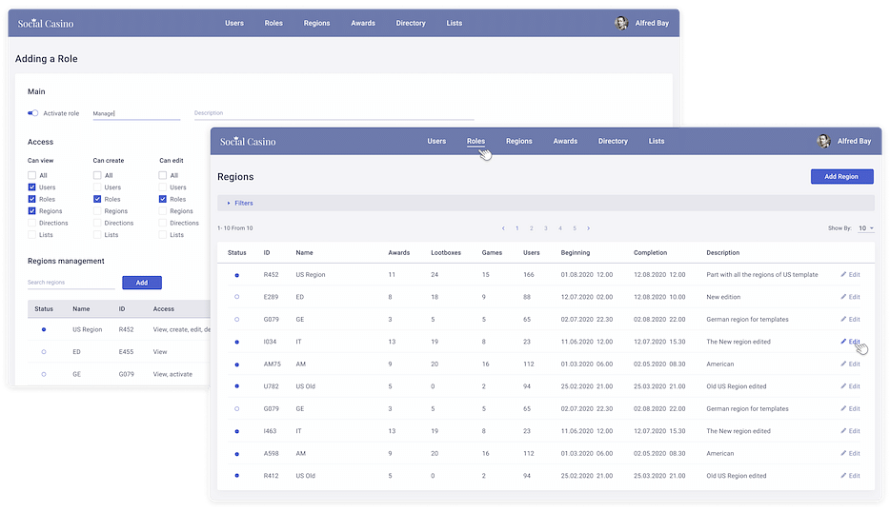This screenshot has width=890, height=512.
Task: Open Directory in the Adding a Role navbar
Action: tap(411, 23)
